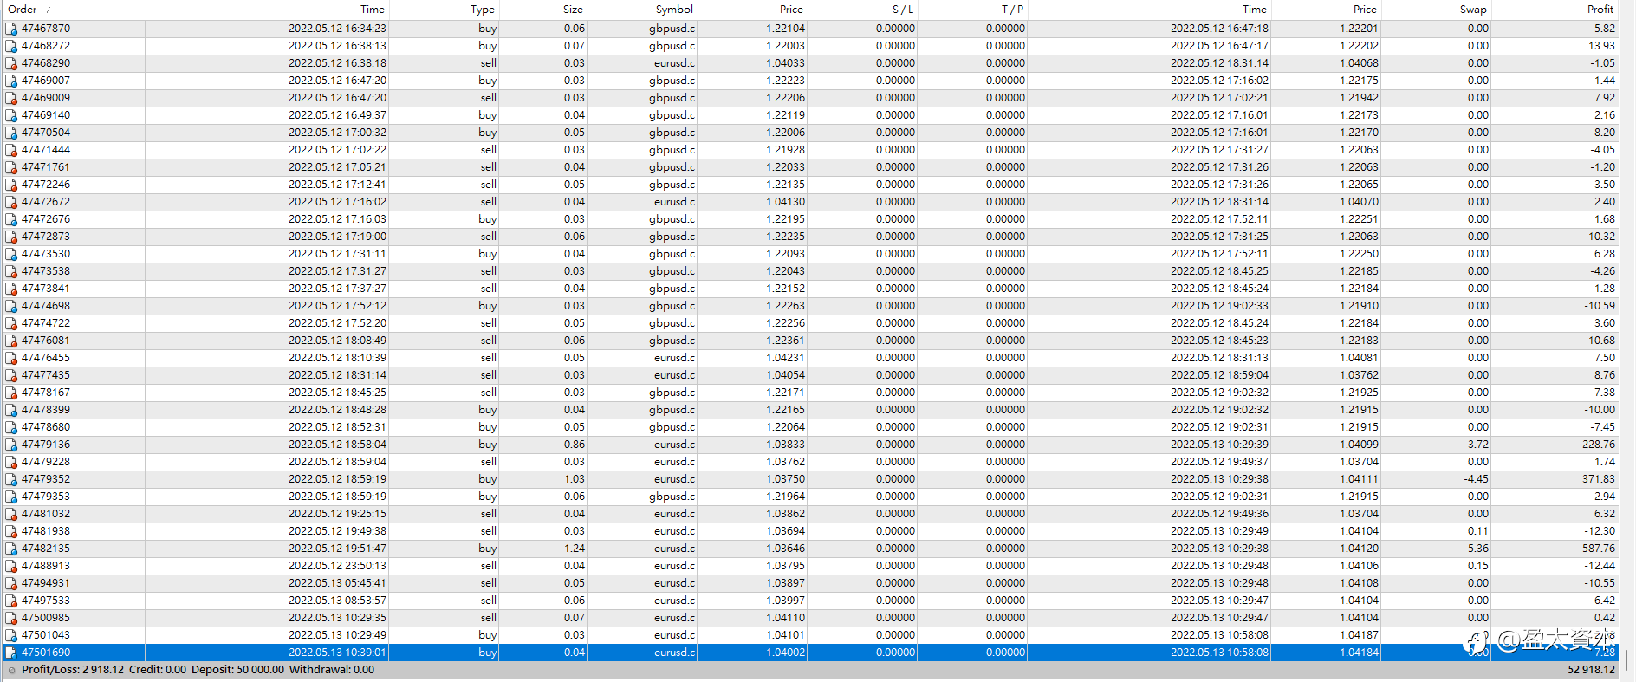Select the icon beside order 47469140
The width and height of the screenshot is (1636, 682).
point(11,115)
